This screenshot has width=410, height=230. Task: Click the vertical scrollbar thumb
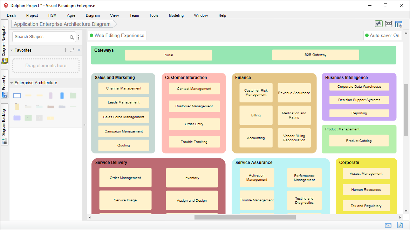[406, 110]
